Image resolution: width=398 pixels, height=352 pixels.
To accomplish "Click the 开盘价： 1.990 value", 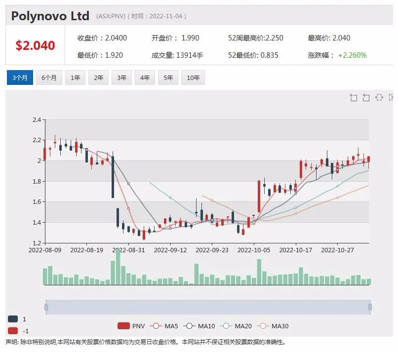I will [x=175, y=38].
